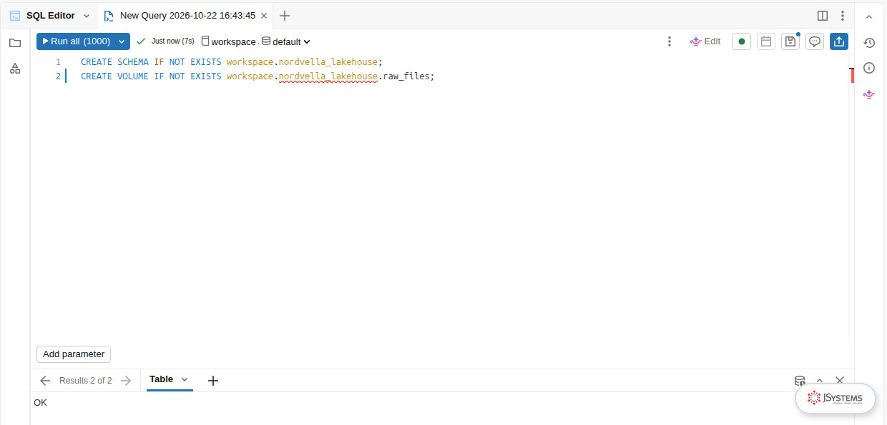The image size is (887, 425).
Task: Open the query history clock icon
Action: pyautogui.click(x=869, y=43)
